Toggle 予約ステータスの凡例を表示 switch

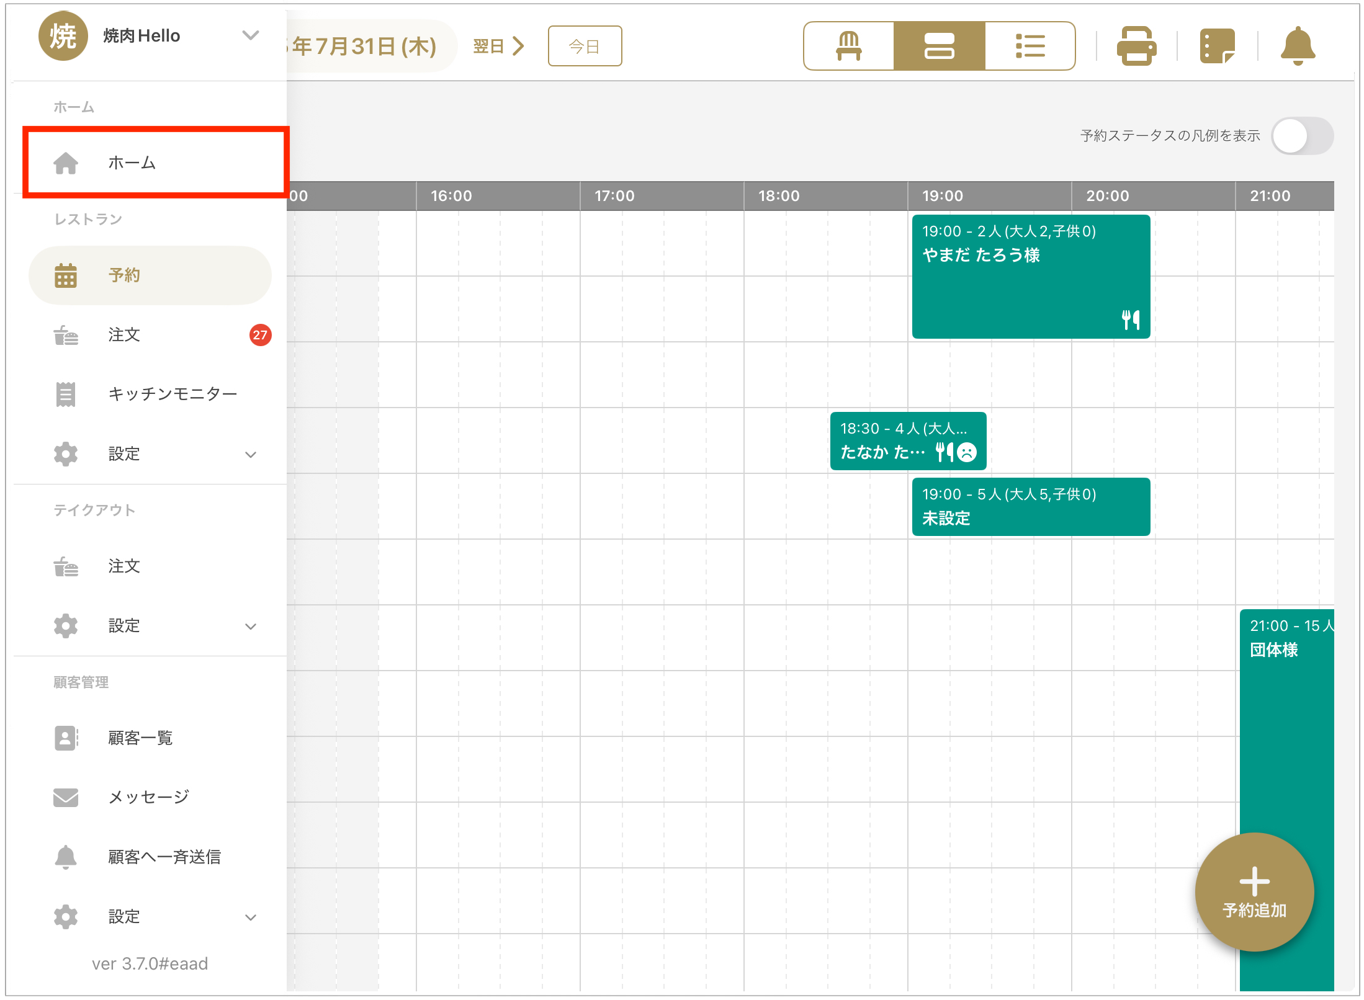(1302, 136)
